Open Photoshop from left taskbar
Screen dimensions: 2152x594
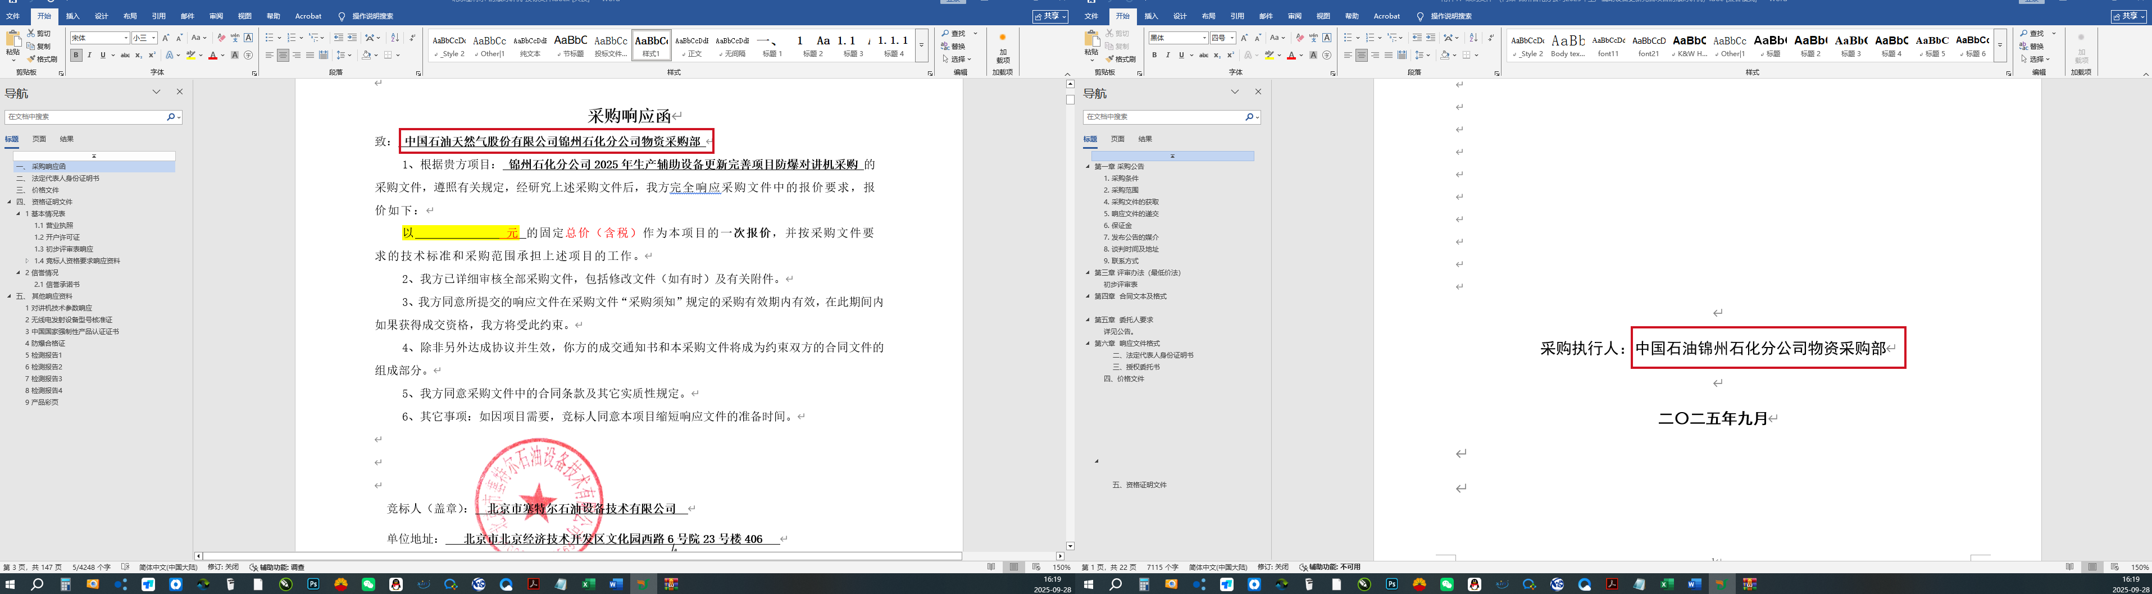(313, 585)
